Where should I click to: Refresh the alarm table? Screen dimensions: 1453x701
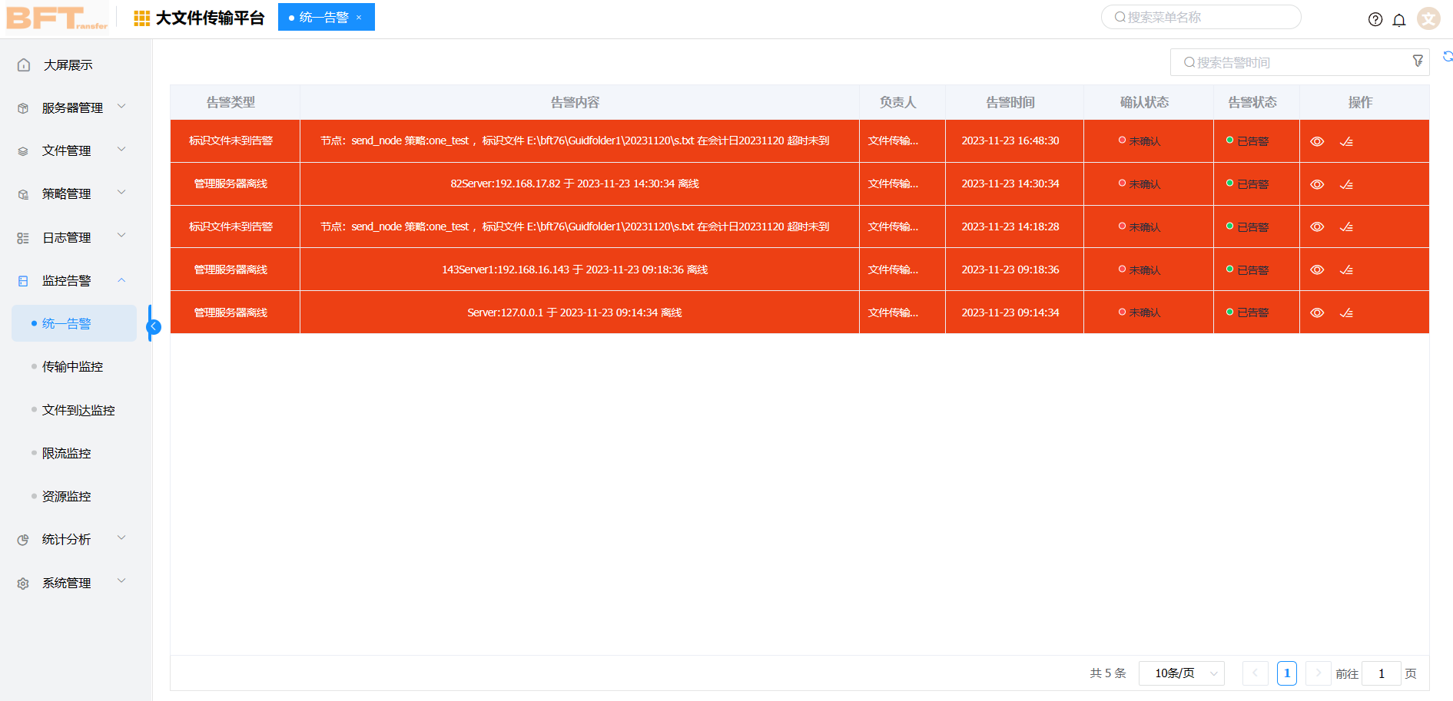pyautogui.click(x=1447, y=56)
